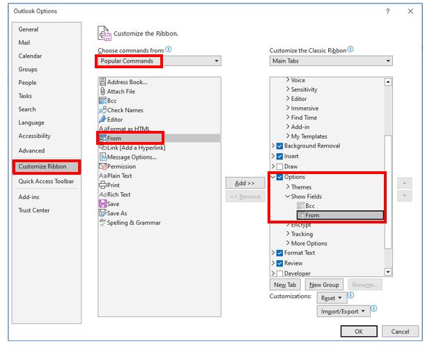Image resolution: width=425 pixels, height=346 pixels.
Task: Click the Customize the Ribbon header icon
Action: pyautogui.click(x=105, y=33)
